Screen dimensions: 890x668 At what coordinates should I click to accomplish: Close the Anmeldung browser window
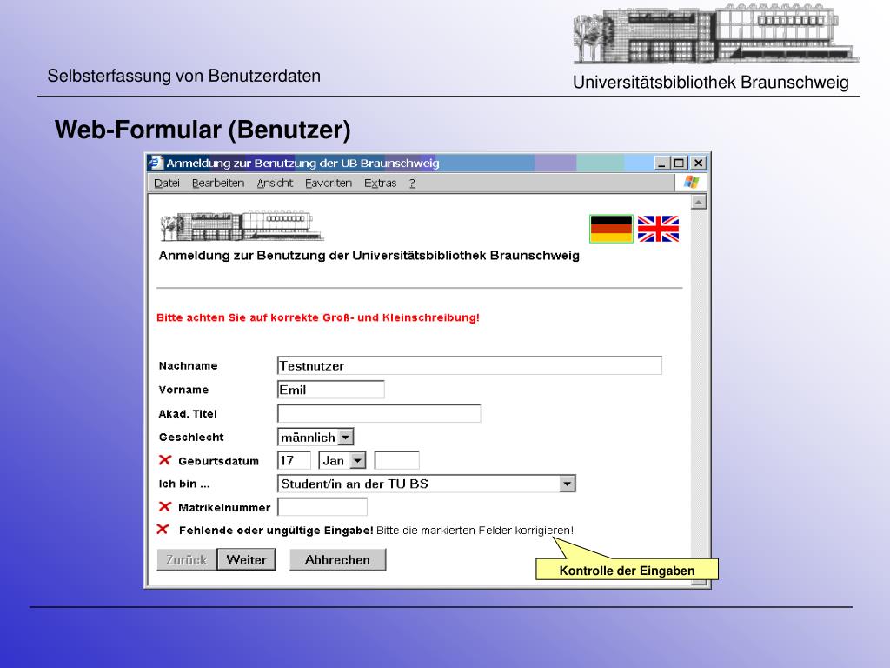pyautogui.click(x=698, y=163)
